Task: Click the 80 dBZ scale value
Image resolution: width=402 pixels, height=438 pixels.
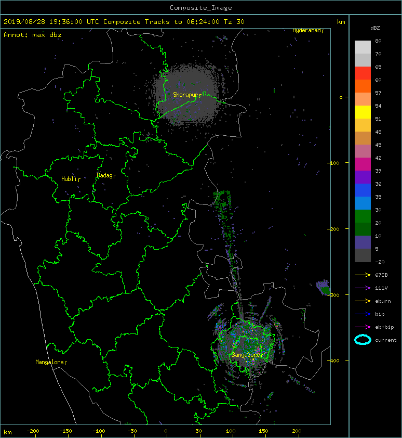Action: click(378, 41)
